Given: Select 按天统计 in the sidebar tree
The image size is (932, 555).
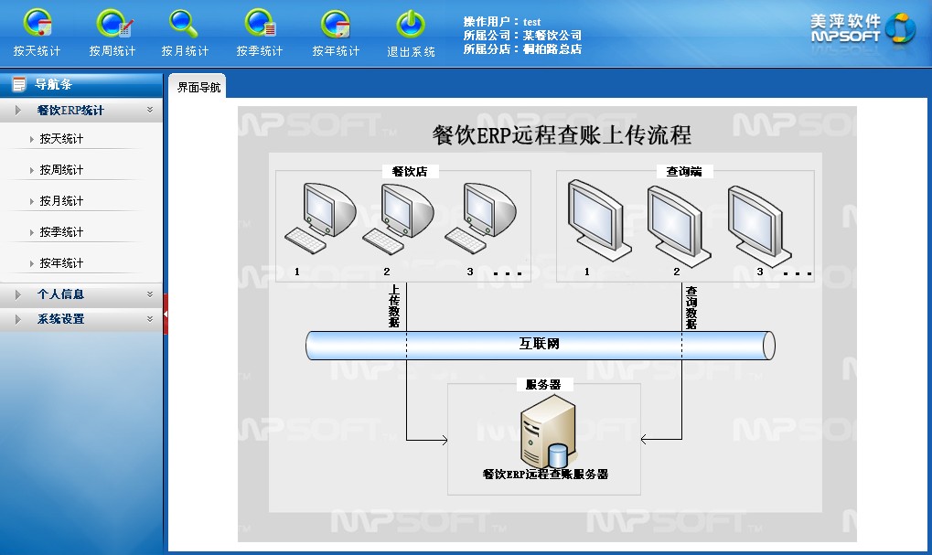Looking at the screenshot, I should (x=61, y=139).
